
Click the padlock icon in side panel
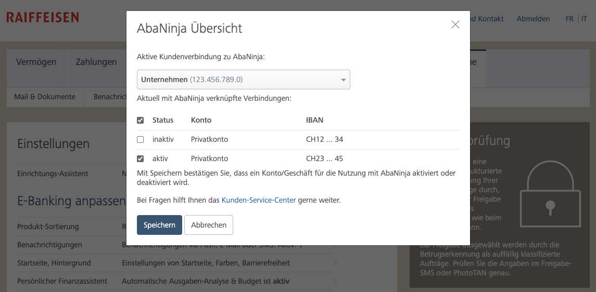(550, 194)
